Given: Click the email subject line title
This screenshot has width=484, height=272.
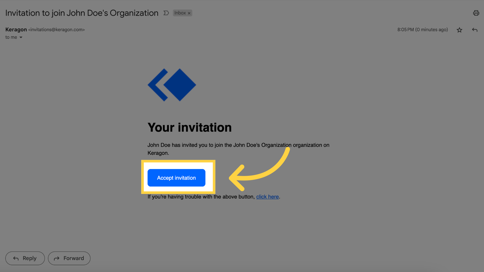Looking at the screenshot, I should click(x=82, y=13).
